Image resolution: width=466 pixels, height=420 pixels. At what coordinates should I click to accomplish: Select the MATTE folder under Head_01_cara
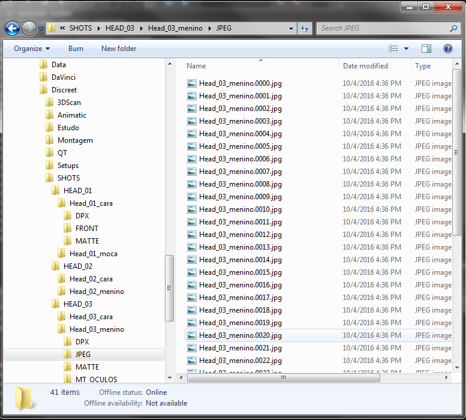87,241
